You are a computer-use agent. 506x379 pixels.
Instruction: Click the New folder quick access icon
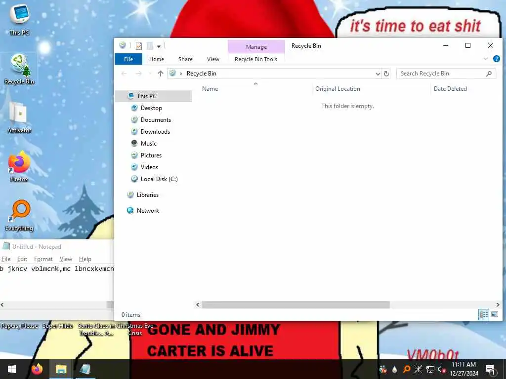150,46
